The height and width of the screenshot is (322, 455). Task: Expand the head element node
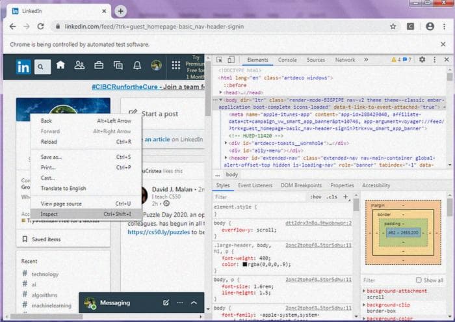(221, 92)
